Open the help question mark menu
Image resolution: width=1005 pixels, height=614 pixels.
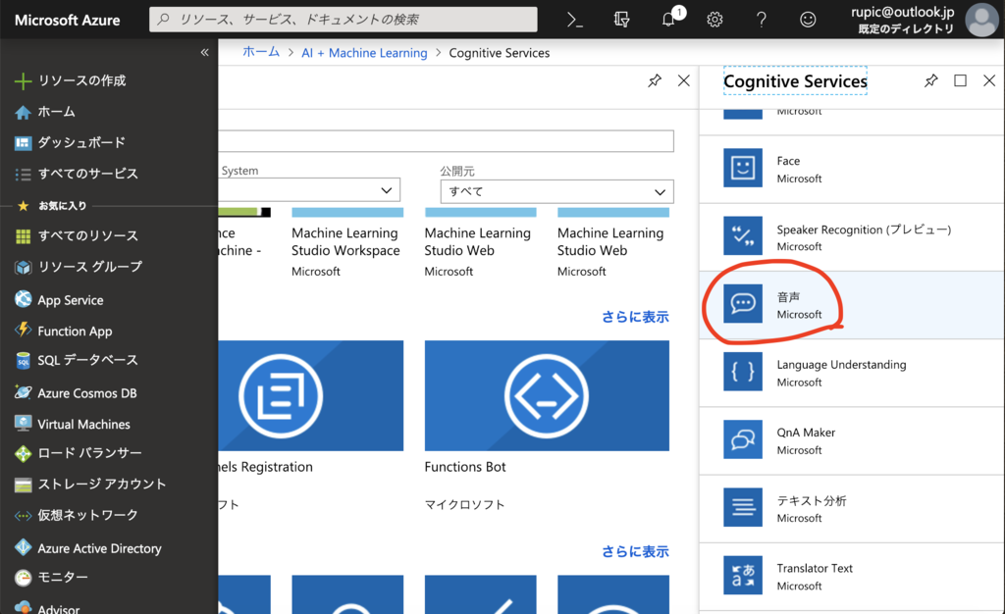coord(761,20)
